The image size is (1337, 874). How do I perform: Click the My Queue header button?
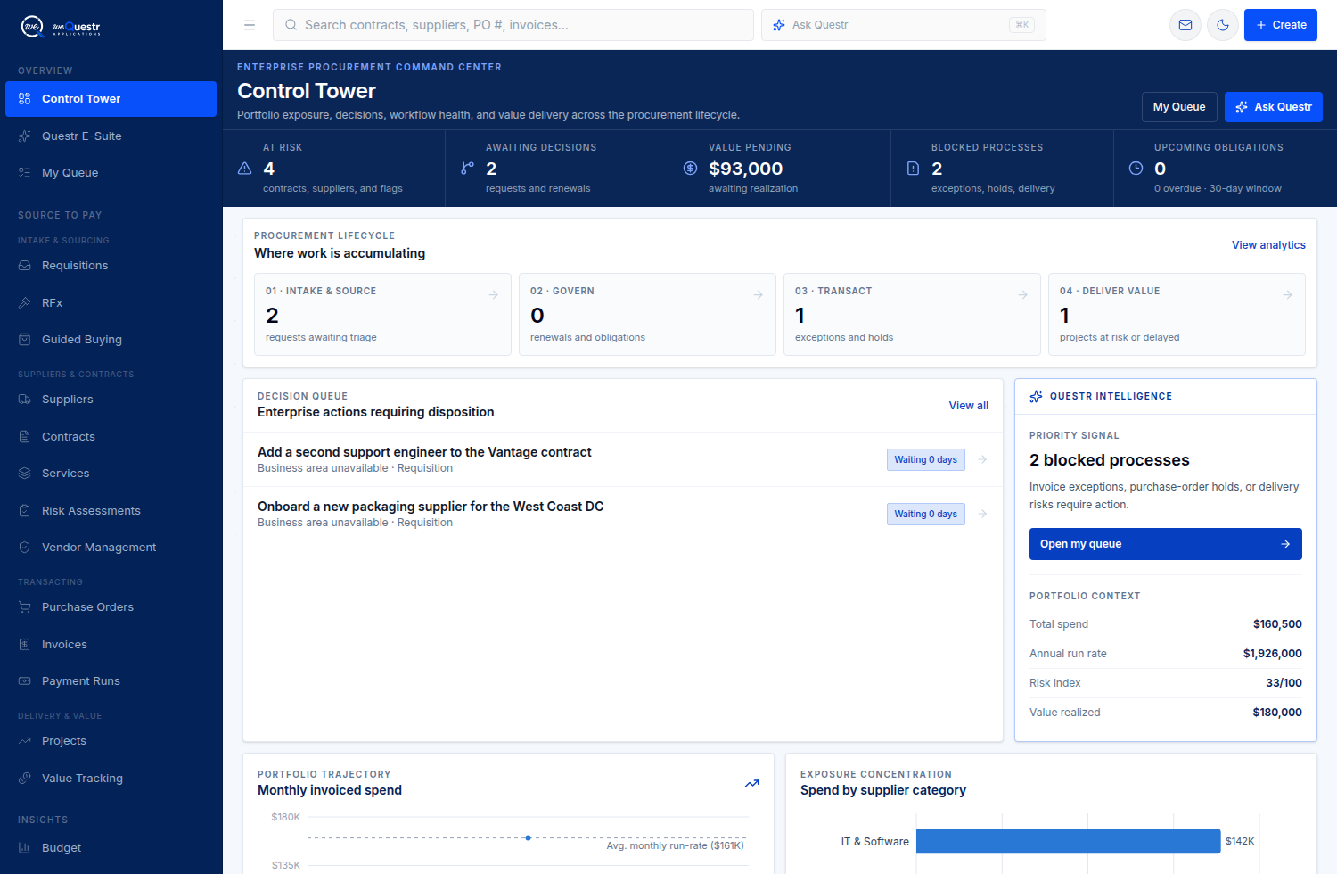click(x=1179, y=107)
